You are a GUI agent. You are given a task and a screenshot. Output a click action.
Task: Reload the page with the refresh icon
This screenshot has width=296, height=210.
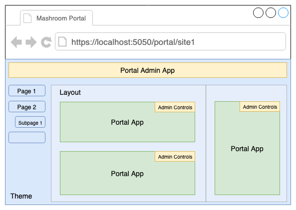[46, 42]
